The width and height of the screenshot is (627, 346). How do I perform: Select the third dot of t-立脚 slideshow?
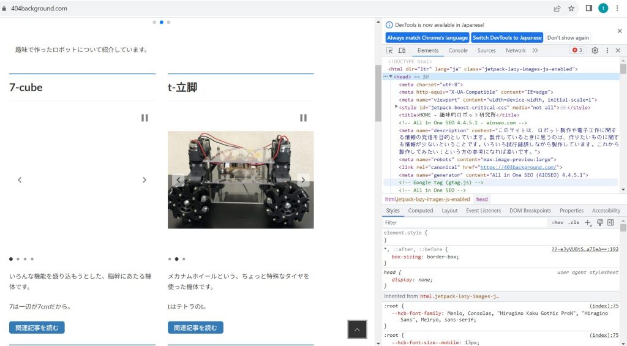[184, 259]
